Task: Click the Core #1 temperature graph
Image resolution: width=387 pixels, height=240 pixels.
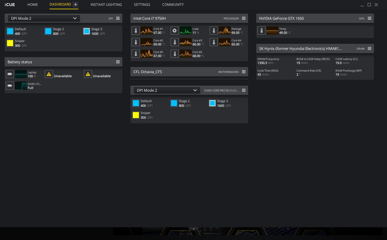Action: click(146, 30)
